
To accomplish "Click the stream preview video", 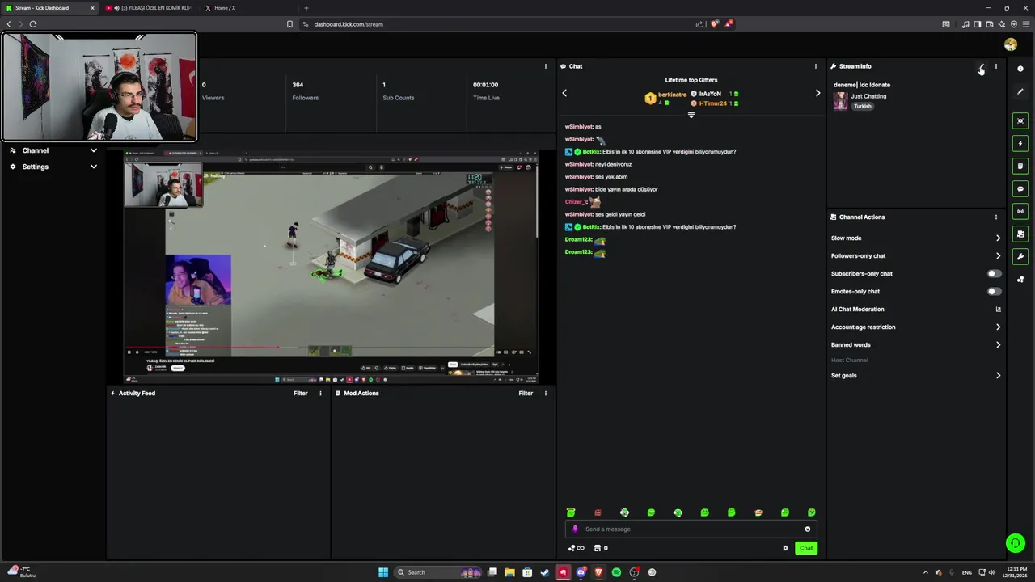I will (x=331, y=265).
